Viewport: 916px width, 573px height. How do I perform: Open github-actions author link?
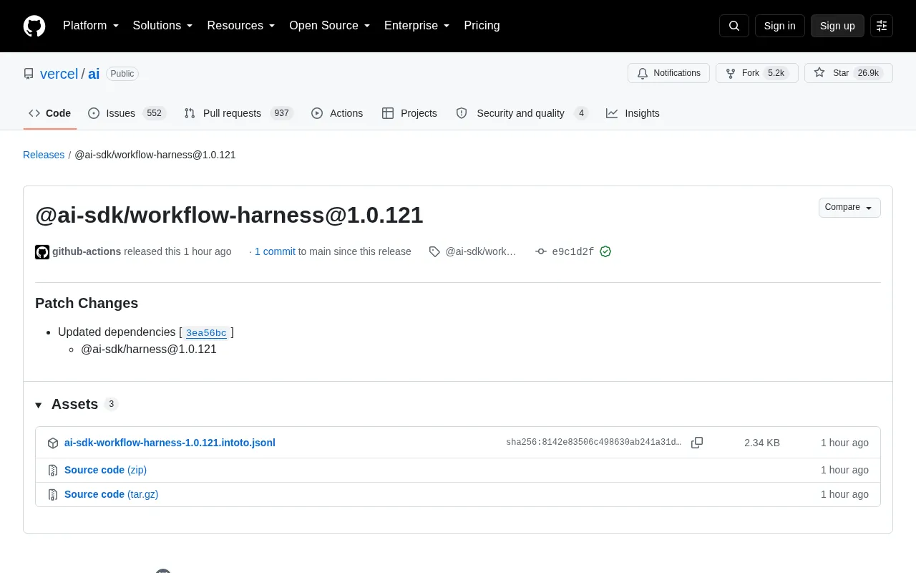pyautogui.click(x=87, y=251)
